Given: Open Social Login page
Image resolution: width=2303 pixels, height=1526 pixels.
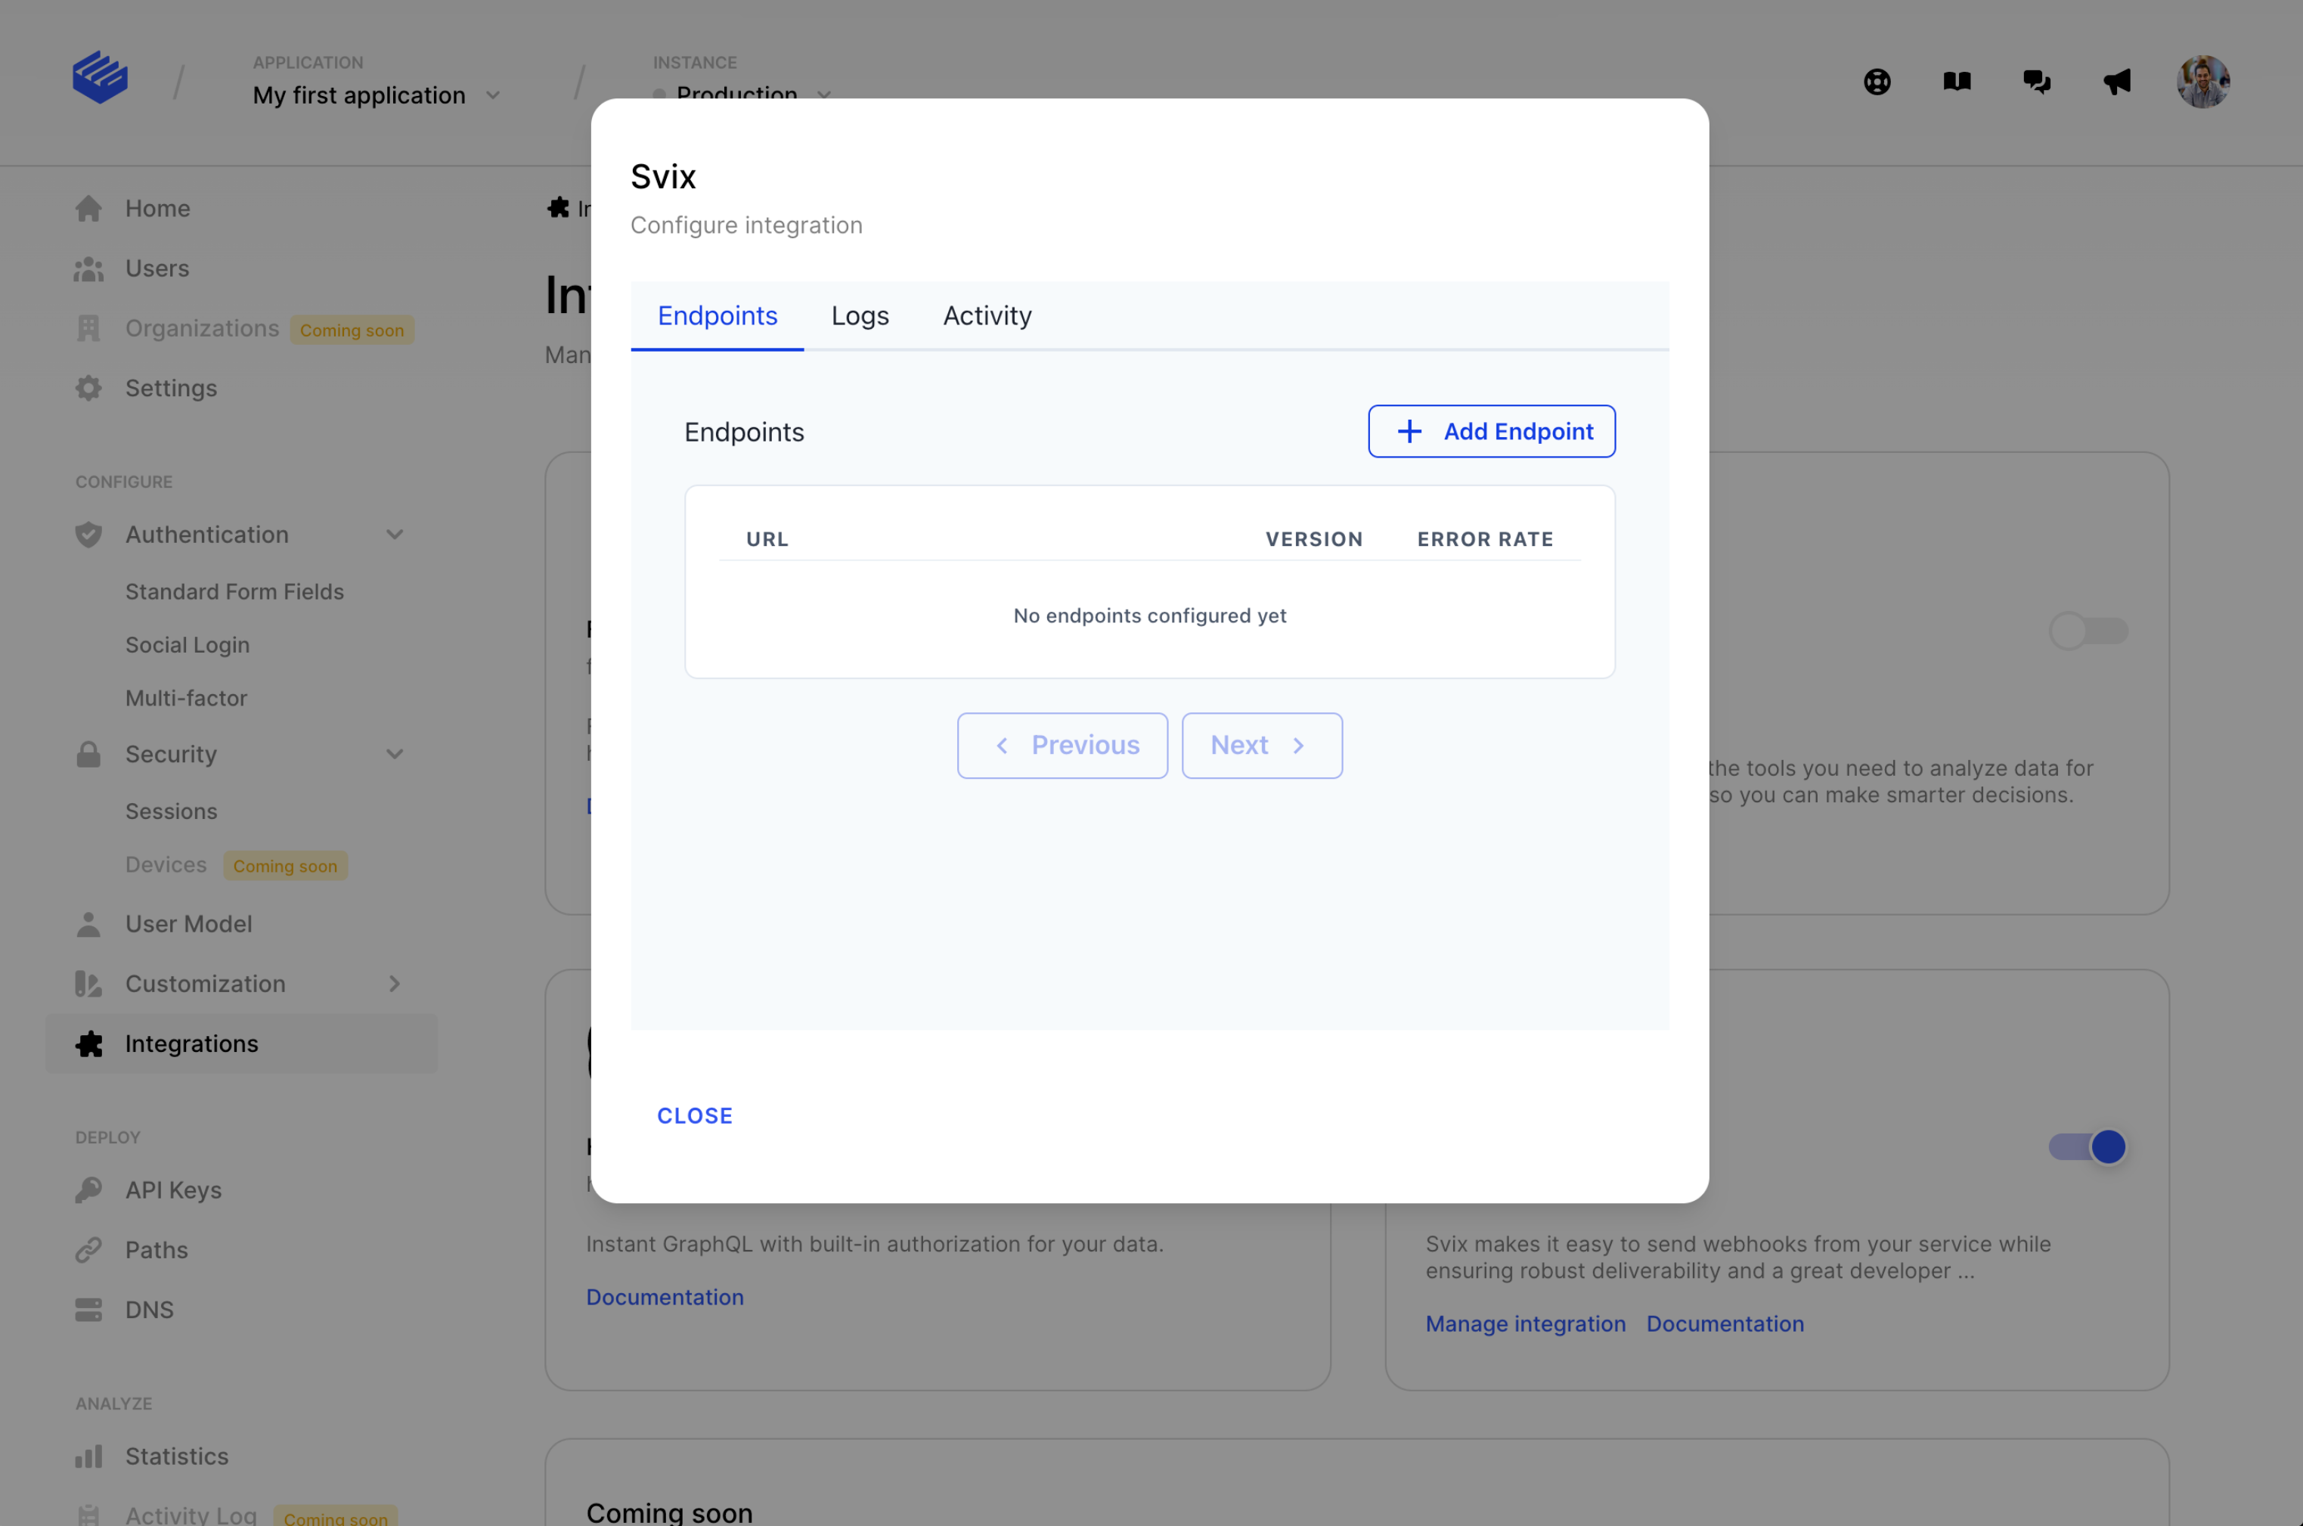Looking at the screenshot, I should (x=188, y=645).
